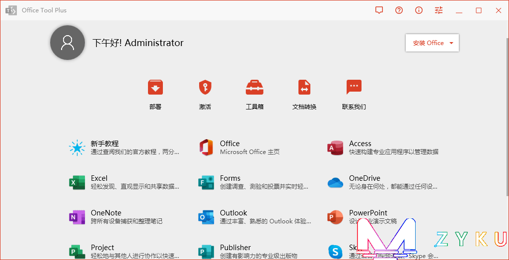The height and width of the screenshot is (260, 509).
Task: Open the Office title link
Action: click(x=230, y=144)
